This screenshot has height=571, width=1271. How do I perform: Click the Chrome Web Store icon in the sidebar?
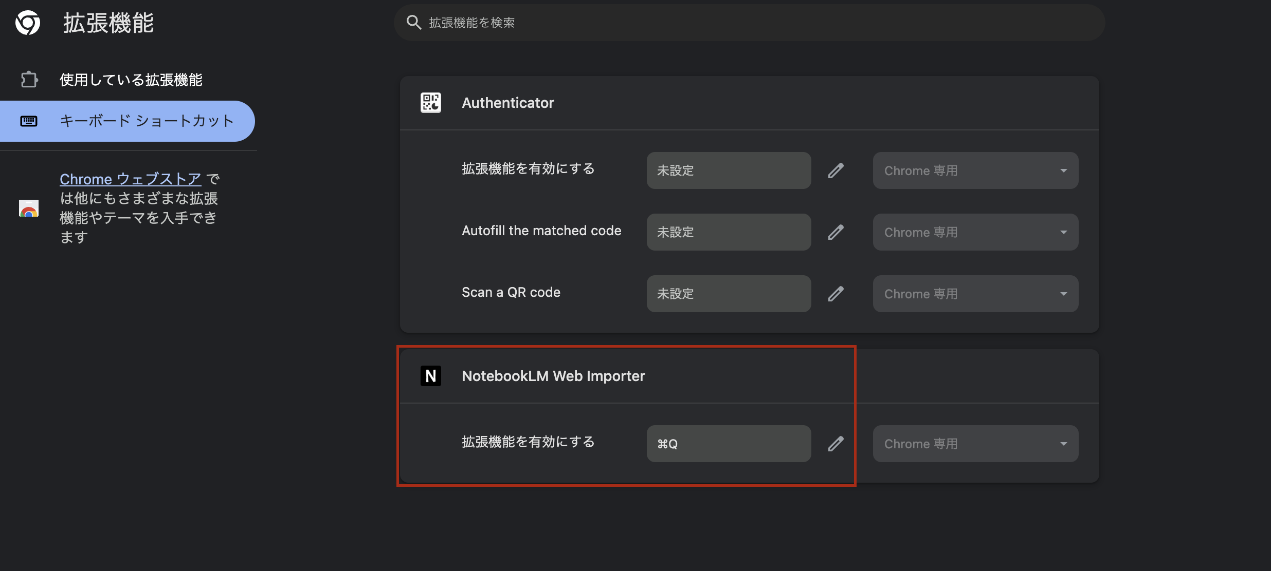click(29, 208)
